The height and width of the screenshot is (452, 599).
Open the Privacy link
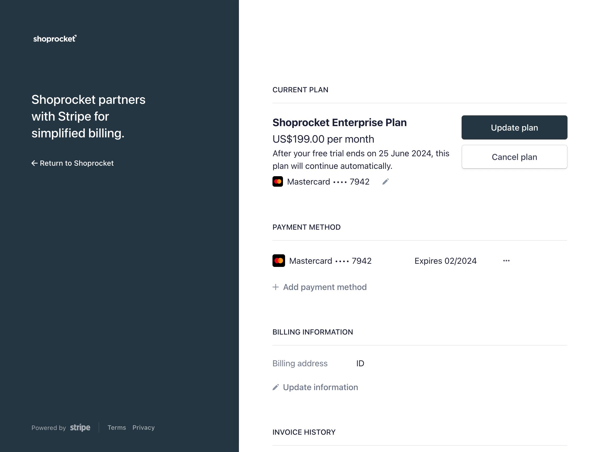point(143,428)
